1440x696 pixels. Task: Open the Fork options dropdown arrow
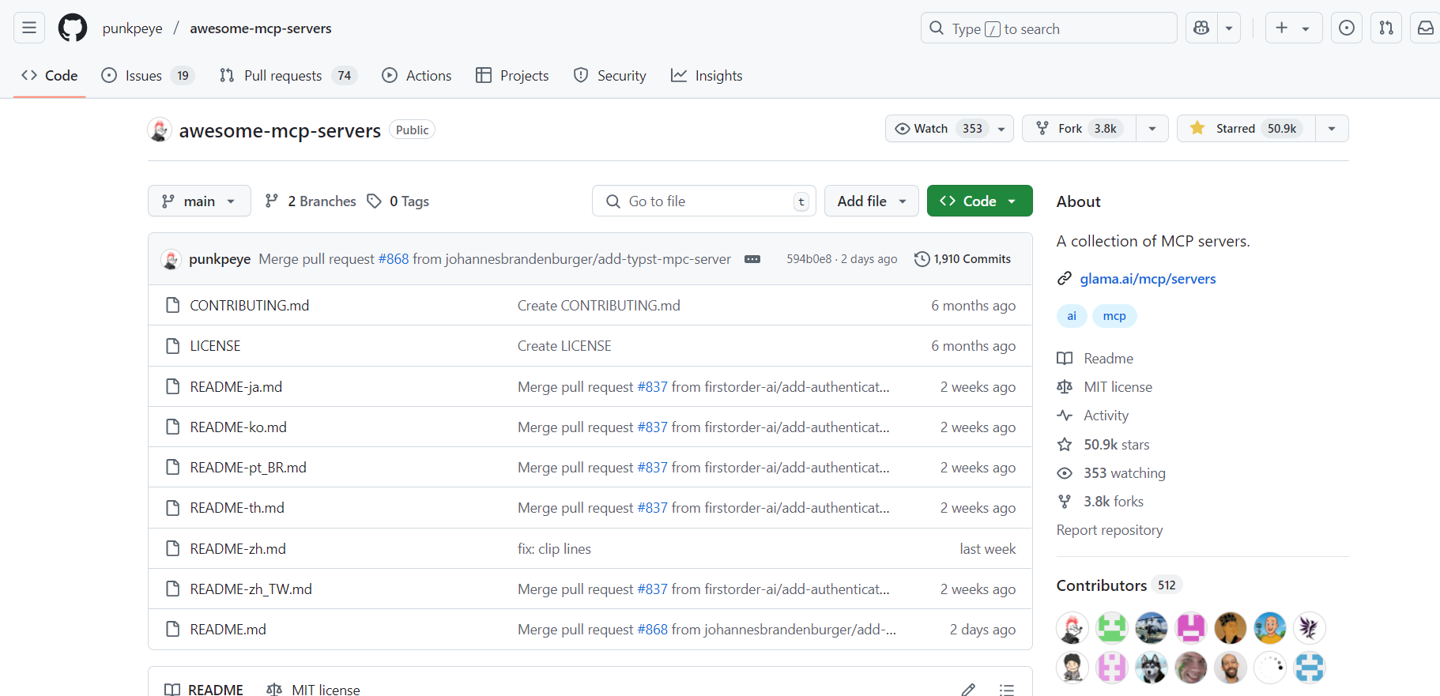tap(1152, 129)
